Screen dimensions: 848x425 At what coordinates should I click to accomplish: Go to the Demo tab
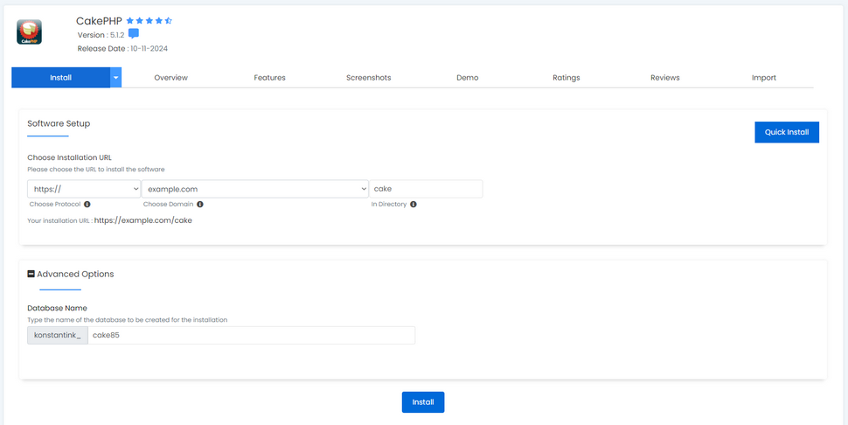[x=467, y=77]
